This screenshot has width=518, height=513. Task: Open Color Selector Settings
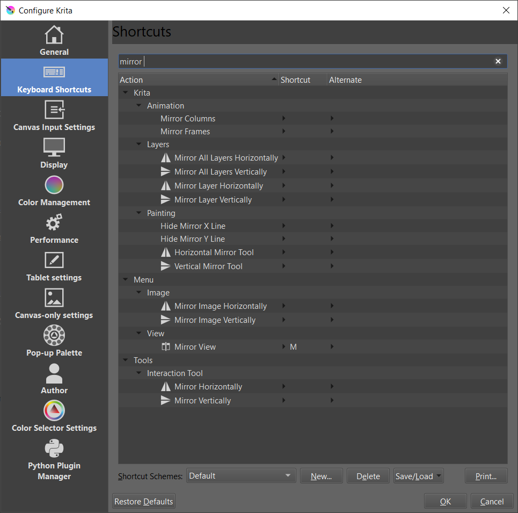(x=54, y=416)
